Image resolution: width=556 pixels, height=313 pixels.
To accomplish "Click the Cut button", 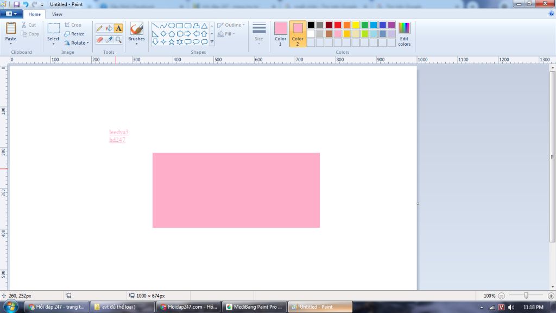I will click(x=29, y=25).
